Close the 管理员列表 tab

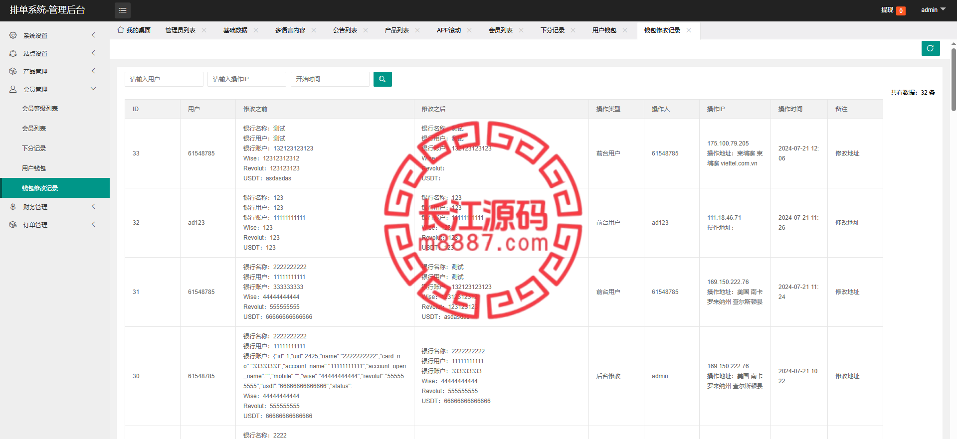[204, 30]
